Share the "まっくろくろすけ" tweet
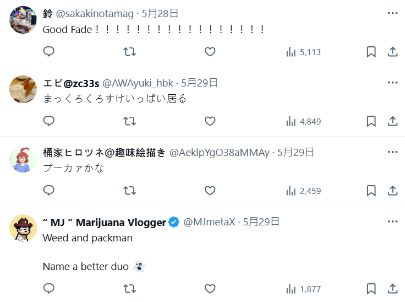The height and width of the screenshot is (302, 405). click(x=393, y=121)
